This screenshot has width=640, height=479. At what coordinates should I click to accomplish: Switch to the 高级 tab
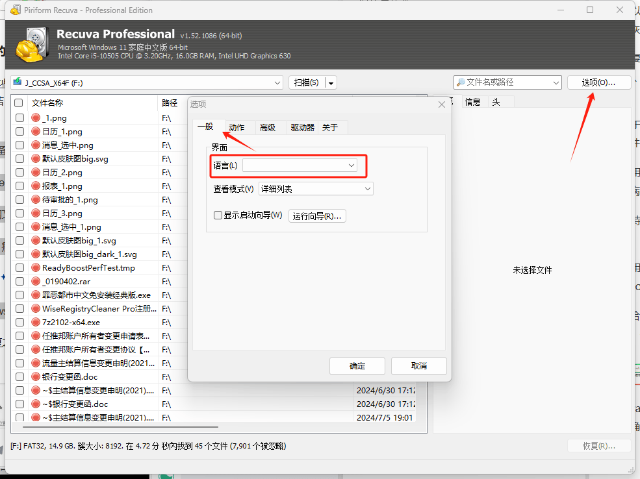click(x=268, y=128)
